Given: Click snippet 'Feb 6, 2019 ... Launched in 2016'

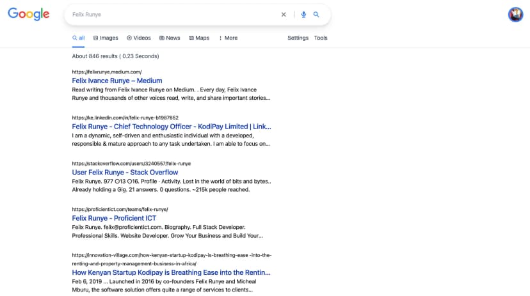Looking at the screenshot, I should 164,286.
